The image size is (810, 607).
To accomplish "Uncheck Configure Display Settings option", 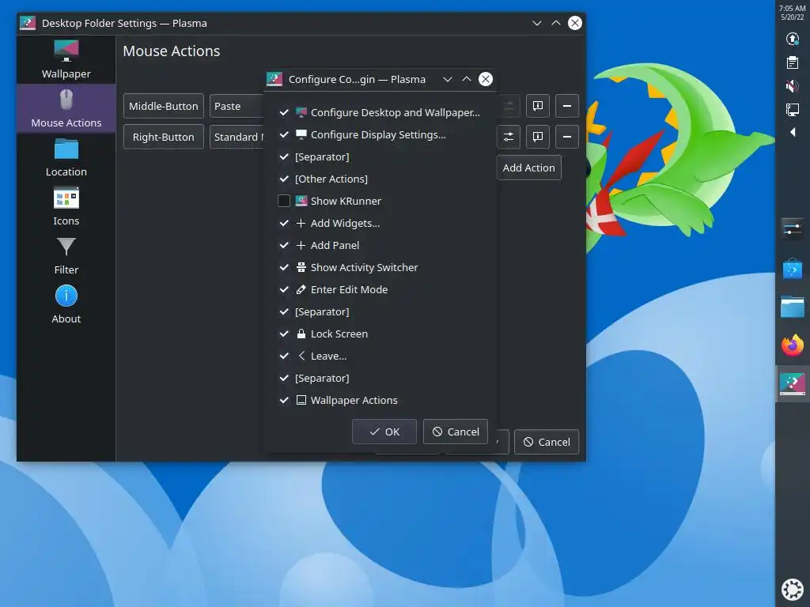I will [284, 134].
